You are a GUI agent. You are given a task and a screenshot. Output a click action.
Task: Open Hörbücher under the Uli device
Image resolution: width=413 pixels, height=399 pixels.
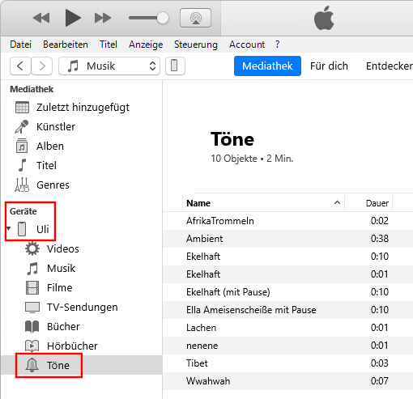(81, 346)
